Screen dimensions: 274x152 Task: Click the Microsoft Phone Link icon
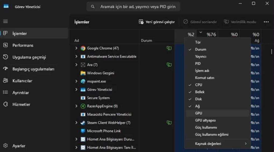pos(83,131)
